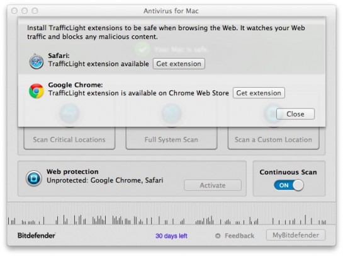The width and height of the screenshot is (343, 256).
Task: Get the TrafficLight extension for Safari
Action: pyautogui.click(x=179, y=64)
